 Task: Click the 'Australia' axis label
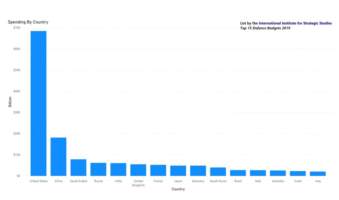(278, 181)
